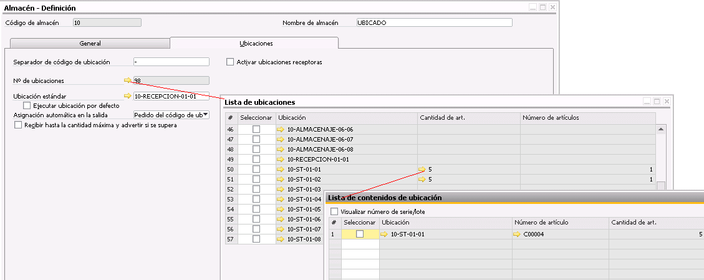The image size is (704, 280).
Task: Select checkbox in contents list row 1
Action: [360, 234]
